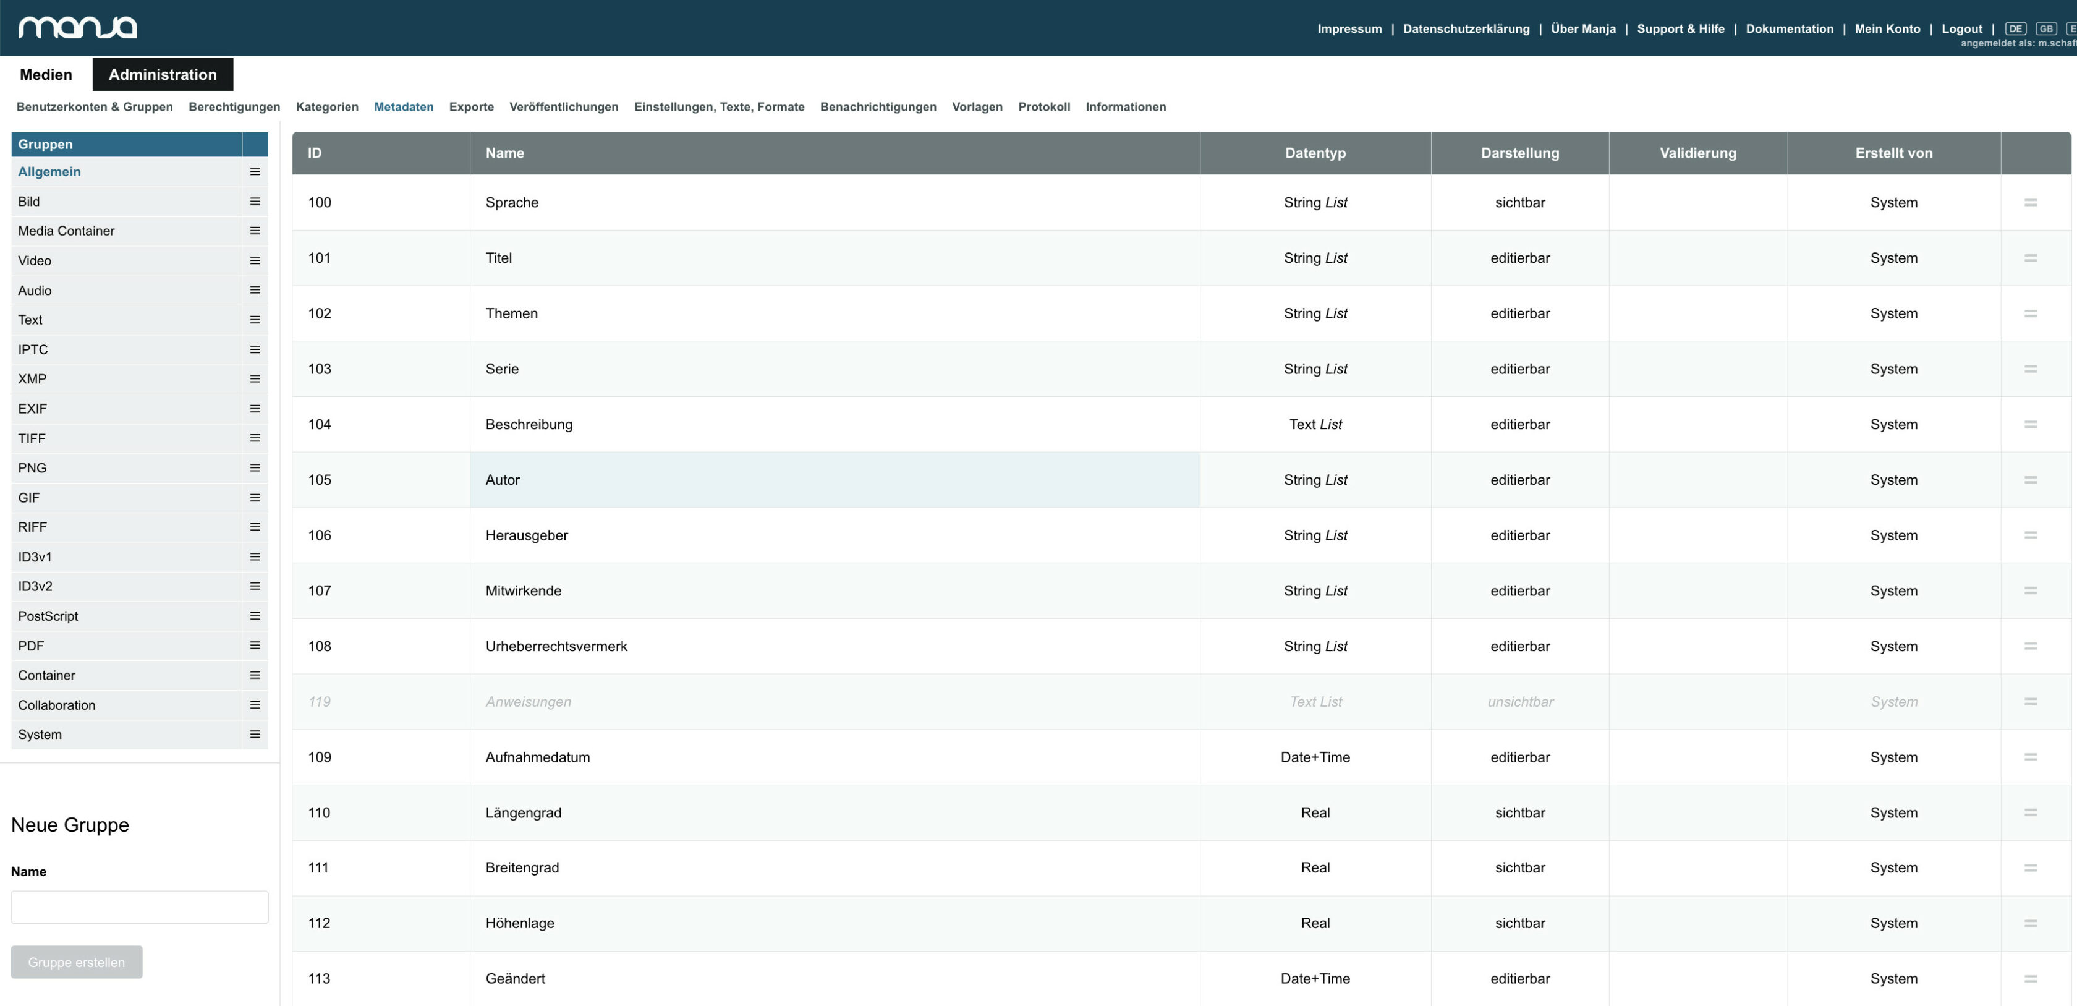Switch to the Medien tab
The width and height of the screenshot is (2077, 1006).
(46, 74)
